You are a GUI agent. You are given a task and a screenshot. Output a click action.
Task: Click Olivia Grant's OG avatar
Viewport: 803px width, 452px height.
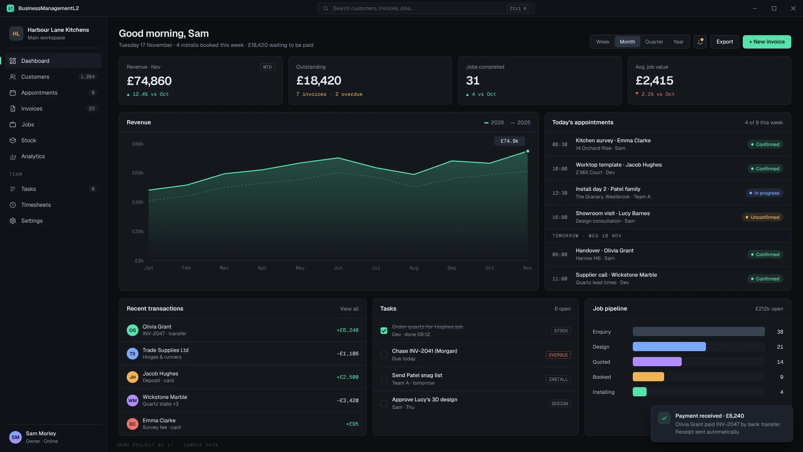[x=133, y=330]
